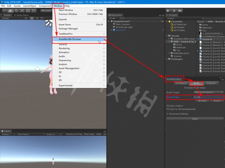Toggle Mute Audio in Game view
The width and height of the screenshot is (225, 168).
click(x=89, y=134)
